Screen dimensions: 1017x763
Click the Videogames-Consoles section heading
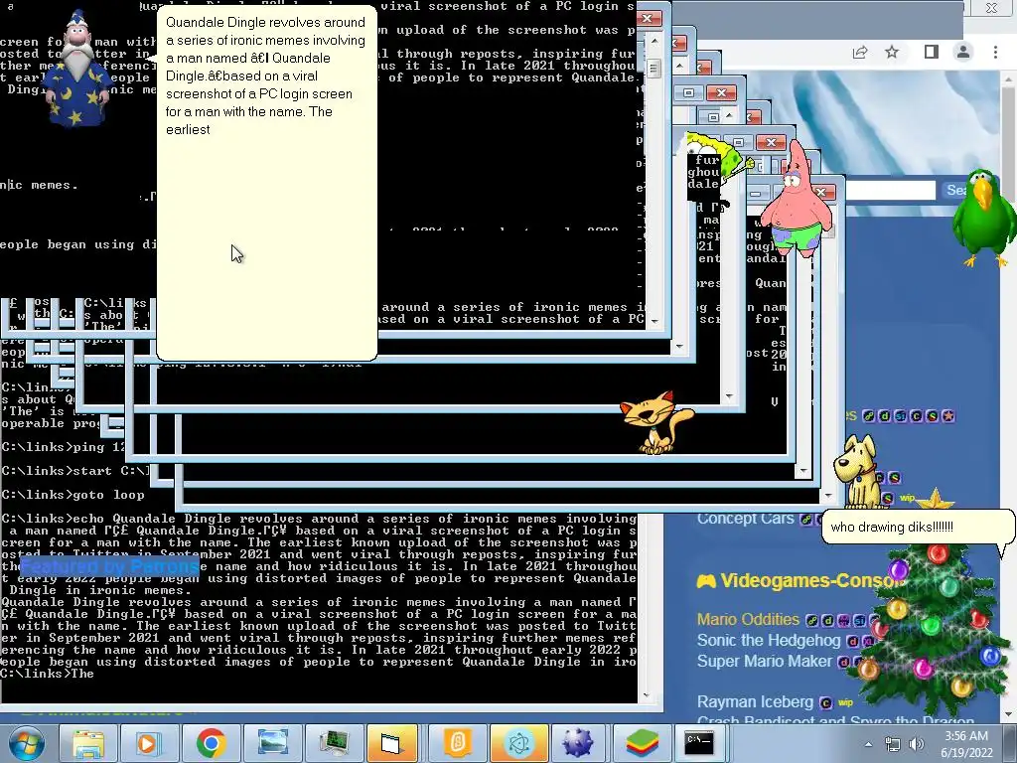[x=801, y=580]
